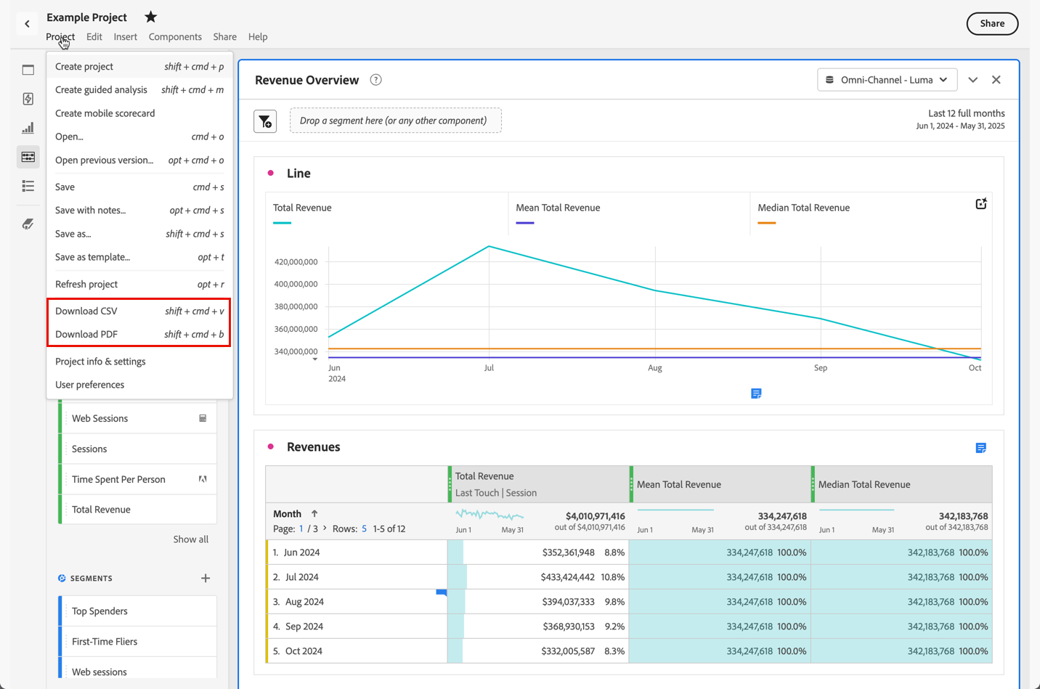This screenshot has width=1040, height=689.
Task: Click the favorite star next to Example Project
Action: pyautogui.click(x=150, y=17)
